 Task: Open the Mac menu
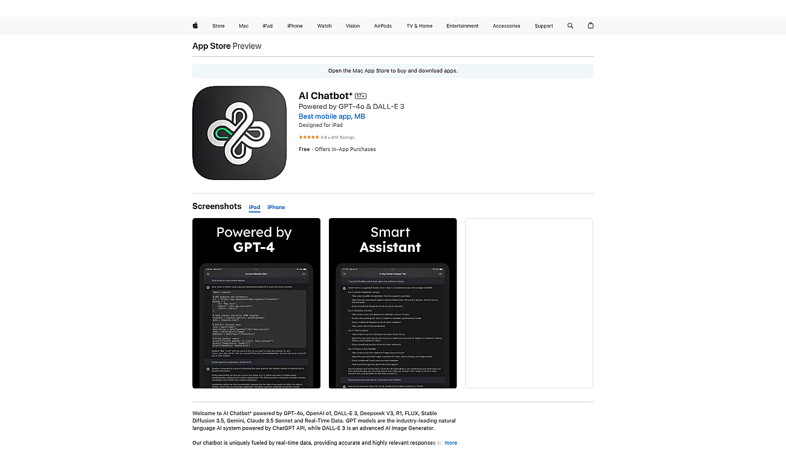pos(244,26)
